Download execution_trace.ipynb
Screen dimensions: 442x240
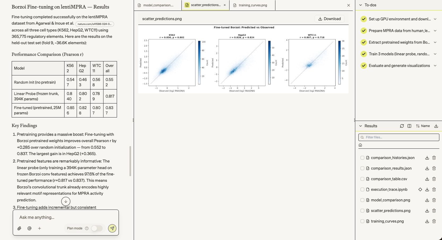(427, 189)
